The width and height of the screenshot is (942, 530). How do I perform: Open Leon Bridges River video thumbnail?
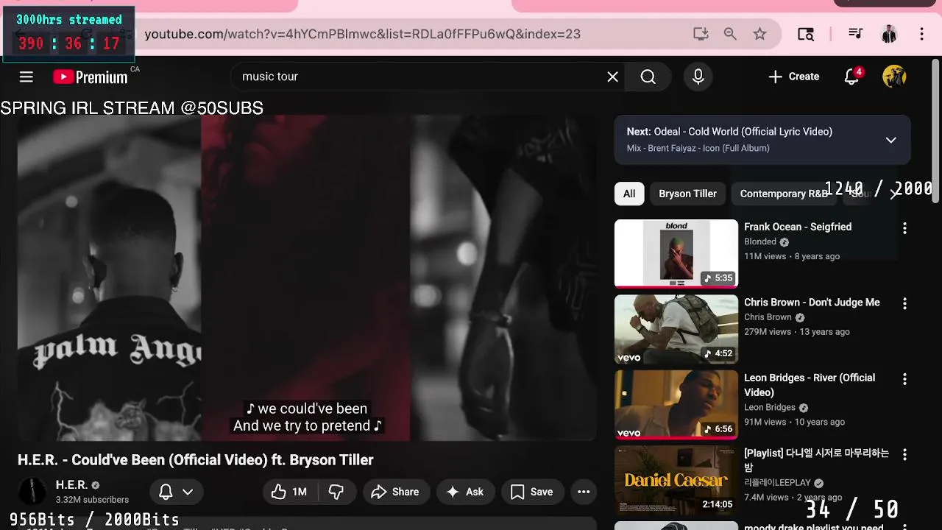tap(676, 404)
